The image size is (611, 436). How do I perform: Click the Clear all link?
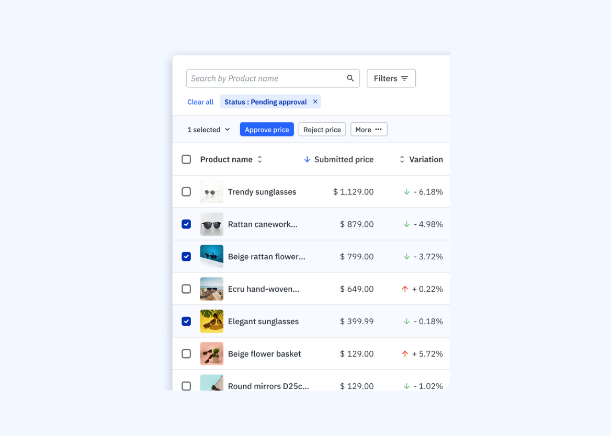click(x=200, y=101)
